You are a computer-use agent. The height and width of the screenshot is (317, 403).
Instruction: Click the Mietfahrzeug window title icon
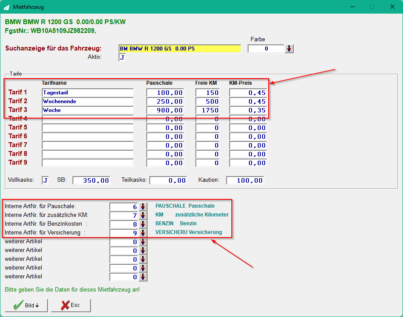pos(7,7)
